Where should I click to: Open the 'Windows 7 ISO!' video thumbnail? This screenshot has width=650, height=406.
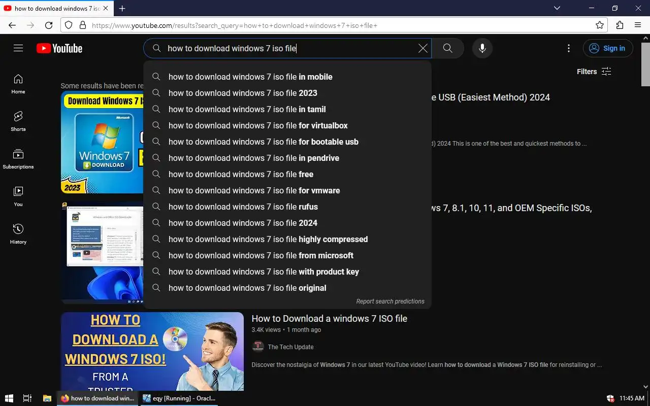[152, 351]
